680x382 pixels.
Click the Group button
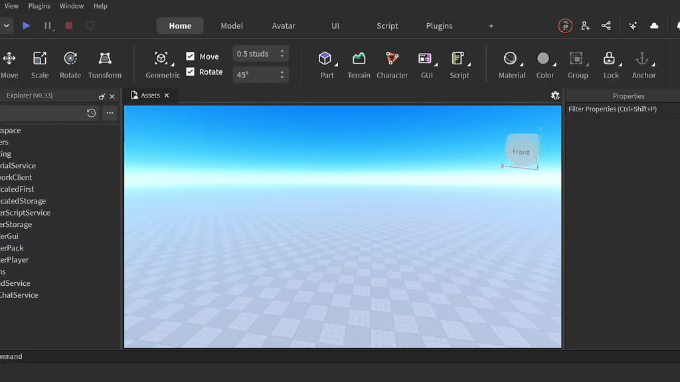[x=577, y=63]
